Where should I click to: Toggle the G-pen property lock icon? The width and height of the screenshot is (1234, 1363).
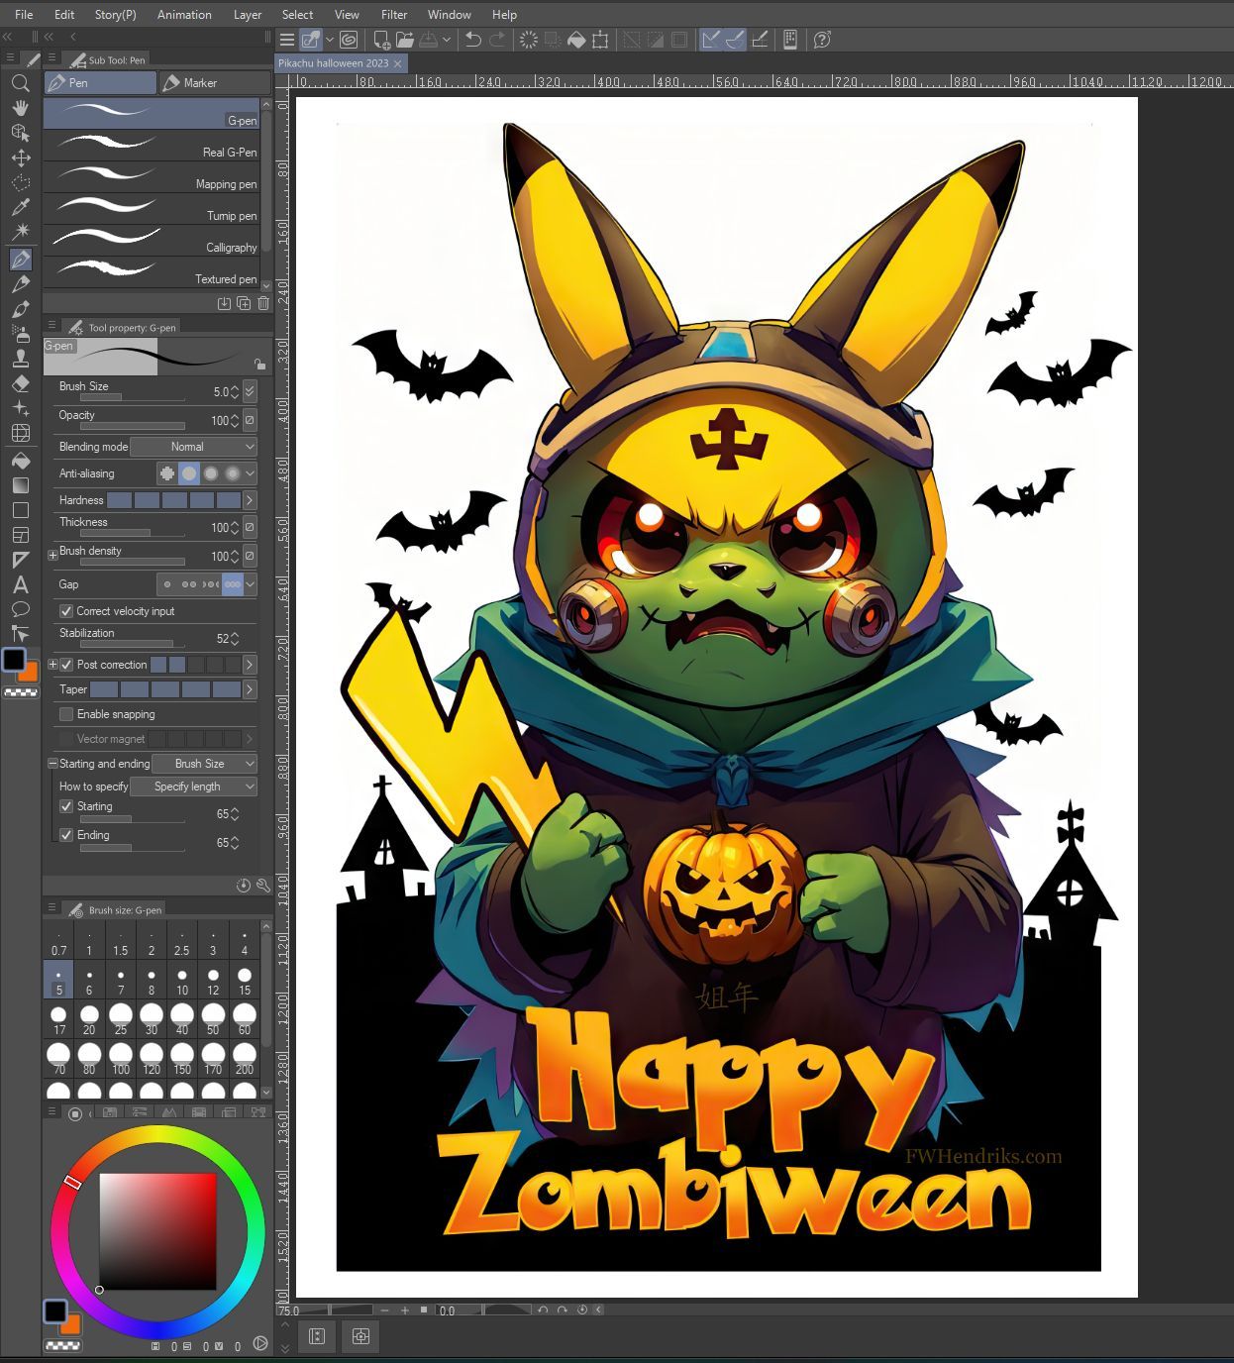click(x=258, y=364)
